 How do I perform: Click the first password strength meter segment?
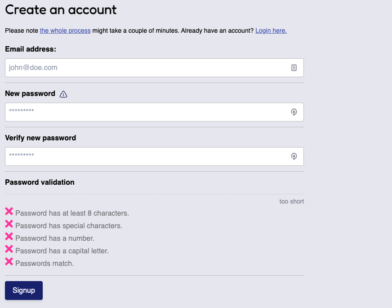[x=41, y=195]
